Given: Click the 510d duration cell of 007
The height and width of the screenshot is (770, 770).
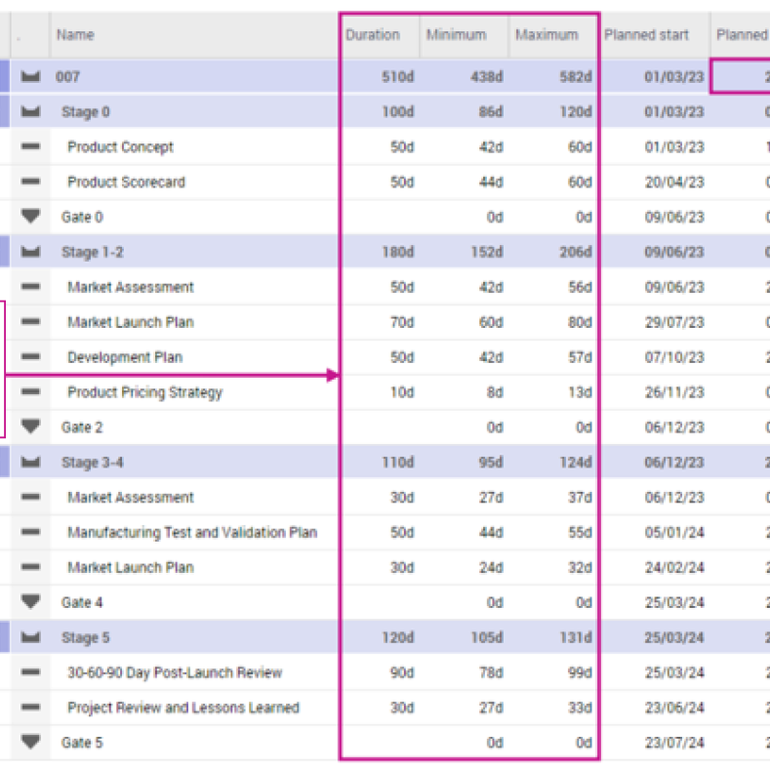Looking at the screenshot, I should click(398, 77).
